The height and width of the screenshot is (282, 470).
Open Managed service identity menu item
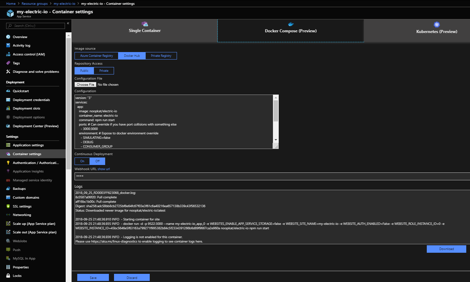point(33,180)
